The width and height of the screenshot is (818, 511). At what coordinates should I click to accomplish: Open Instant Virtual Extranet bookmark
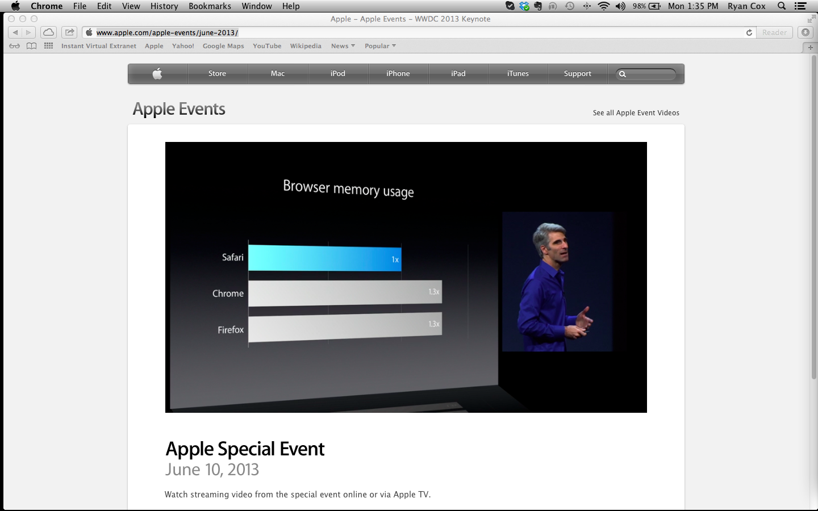[99, 46]
